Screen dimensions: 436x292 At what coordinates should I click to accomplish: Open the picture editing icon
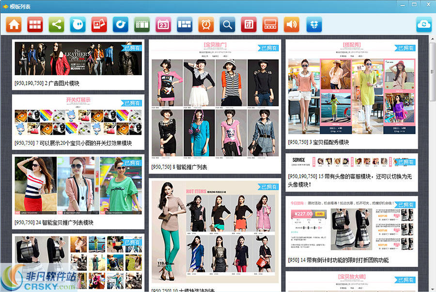click(98, 24)
